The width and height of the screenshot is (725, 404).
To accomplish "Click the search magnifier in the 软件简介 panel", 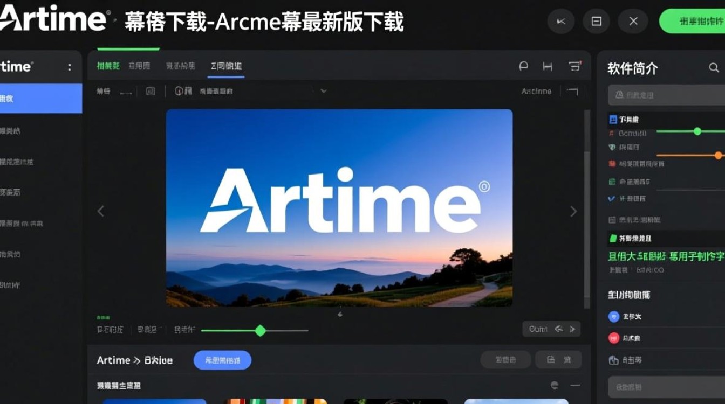I will 714,68.
